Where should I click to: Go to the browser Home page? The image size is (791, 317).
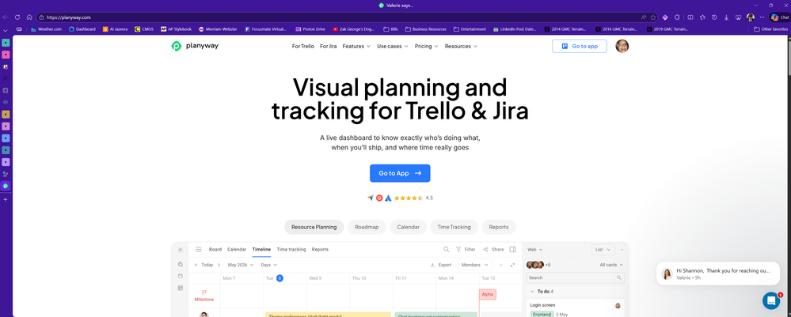point(29,17)
